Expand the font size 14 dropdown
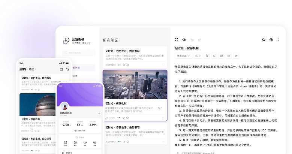This screenshot has width=292, height=154. (198, 56)
